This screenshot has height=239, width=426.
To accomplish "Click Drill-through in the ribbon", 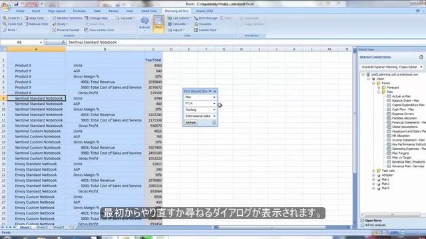I will coord(206,18).
